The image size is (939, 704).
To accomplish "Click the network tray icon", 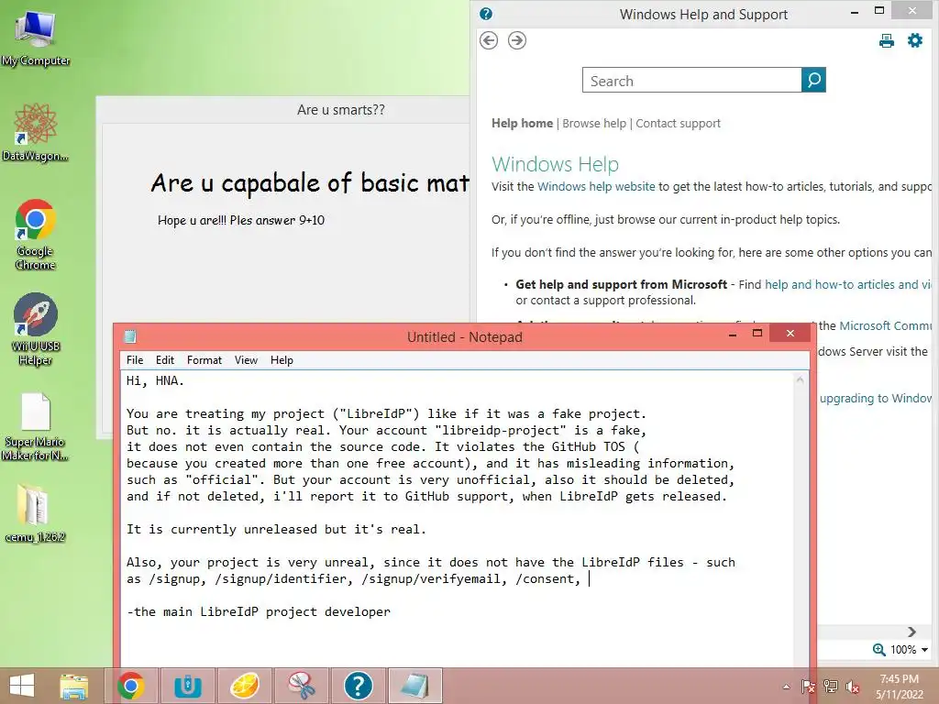I will click(x=831, y=687).
